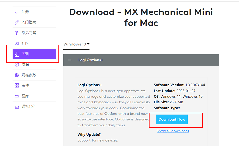Click the pencil icon beside 入门指南

[17, 22]
